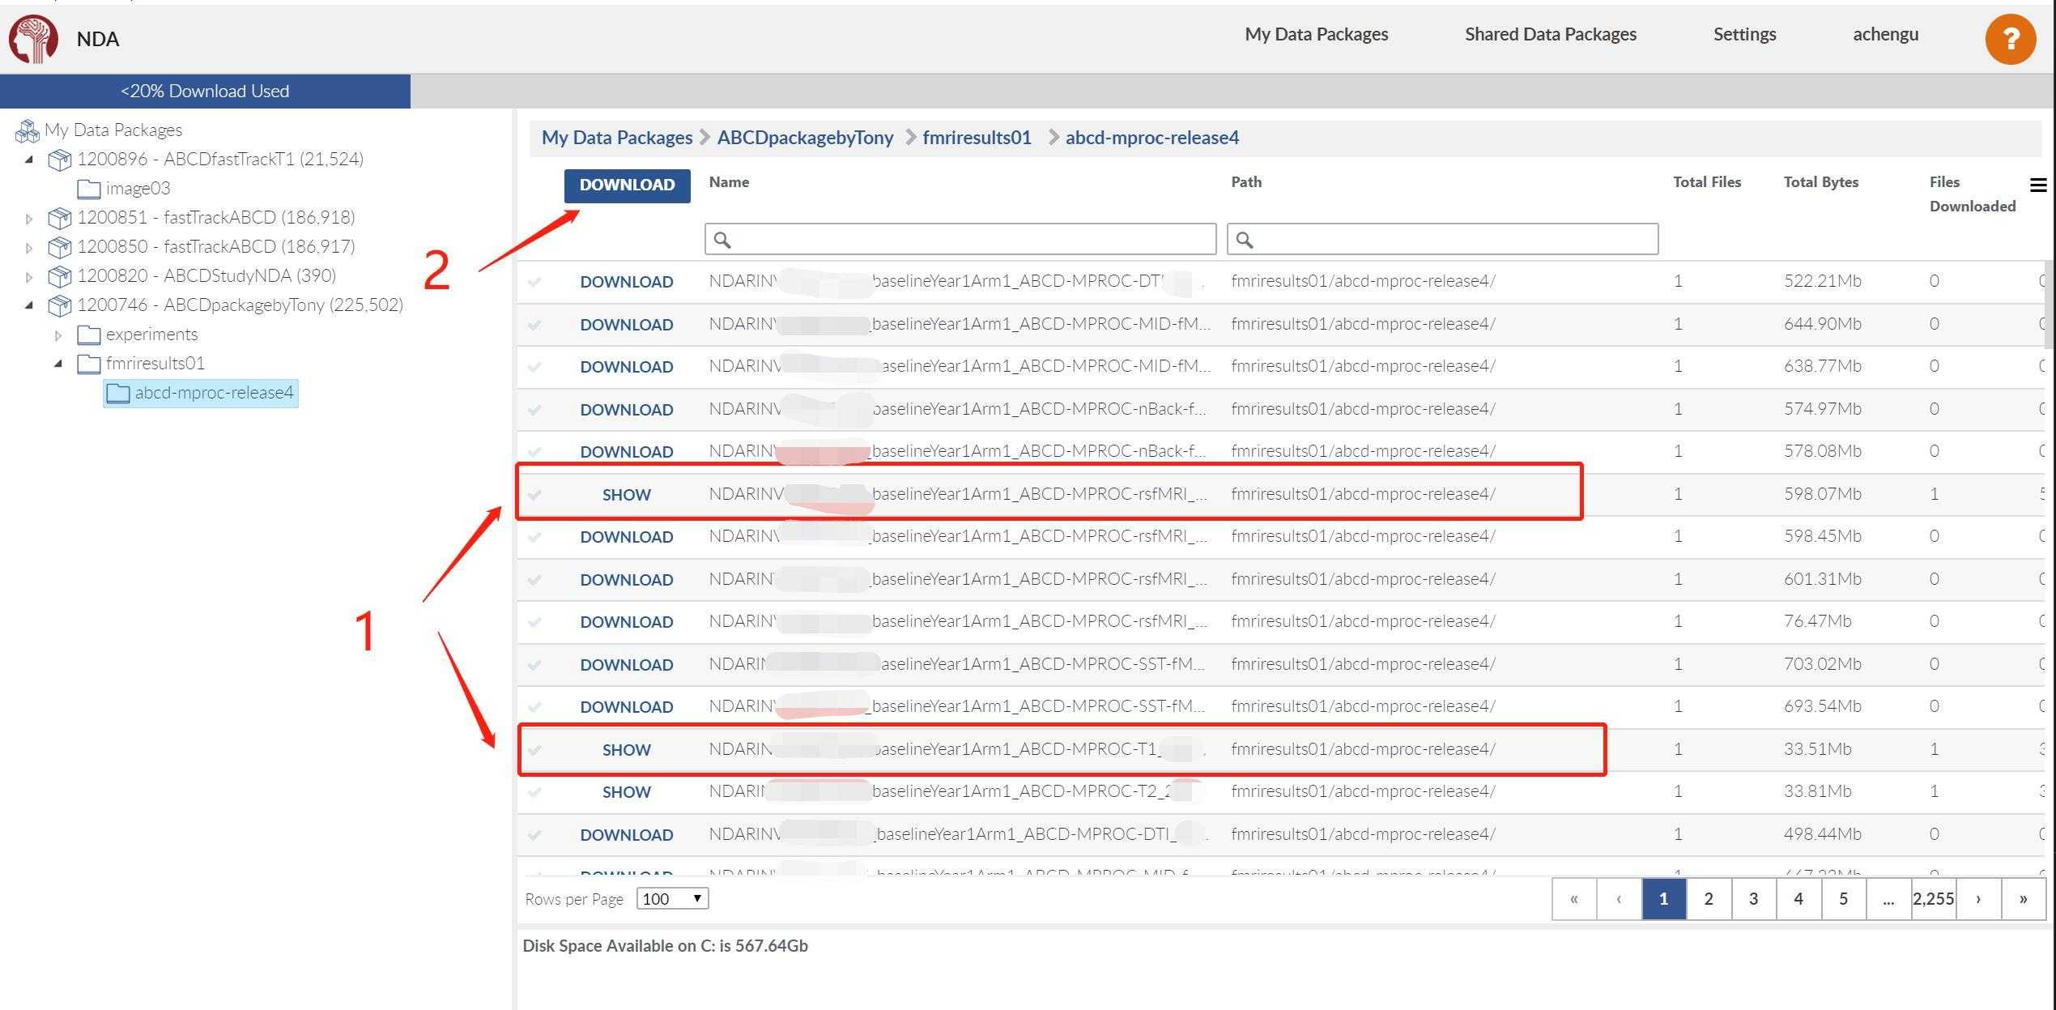This screenshot has height=1010, width=2056.
Task: Toggle the checkmark on the 703.02Mb SST row
Action: [x=534, y=665]
